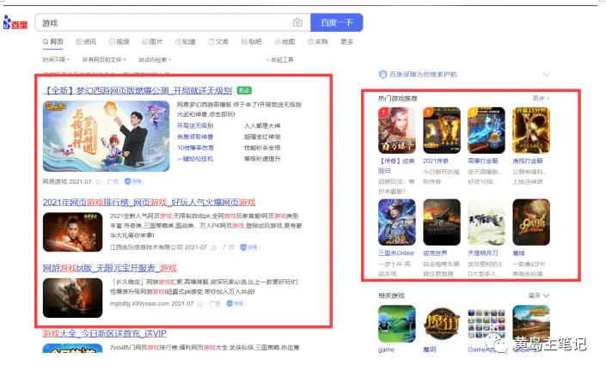Viewport: 606px width, 371px height.
Task: Switch to the 图片 search tab
Action: click(152, 41)
